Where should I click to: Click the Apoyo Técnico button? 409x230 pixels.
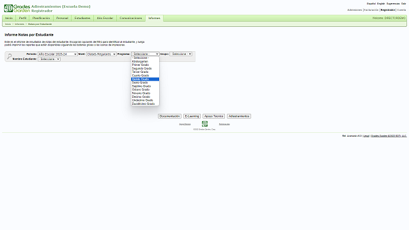point(213,116)
